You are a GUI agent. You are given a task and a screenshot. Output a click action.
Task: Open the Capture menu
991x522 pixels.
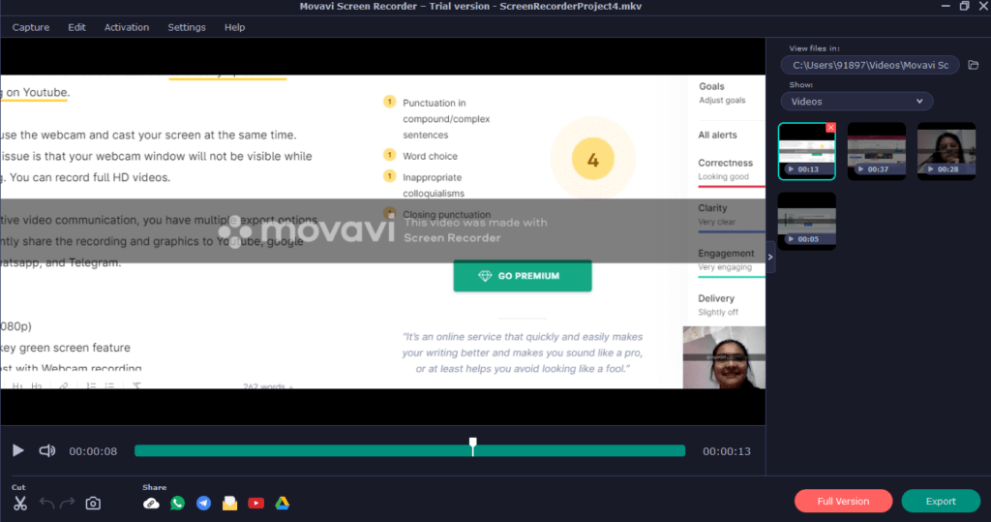tap(30, 27)
